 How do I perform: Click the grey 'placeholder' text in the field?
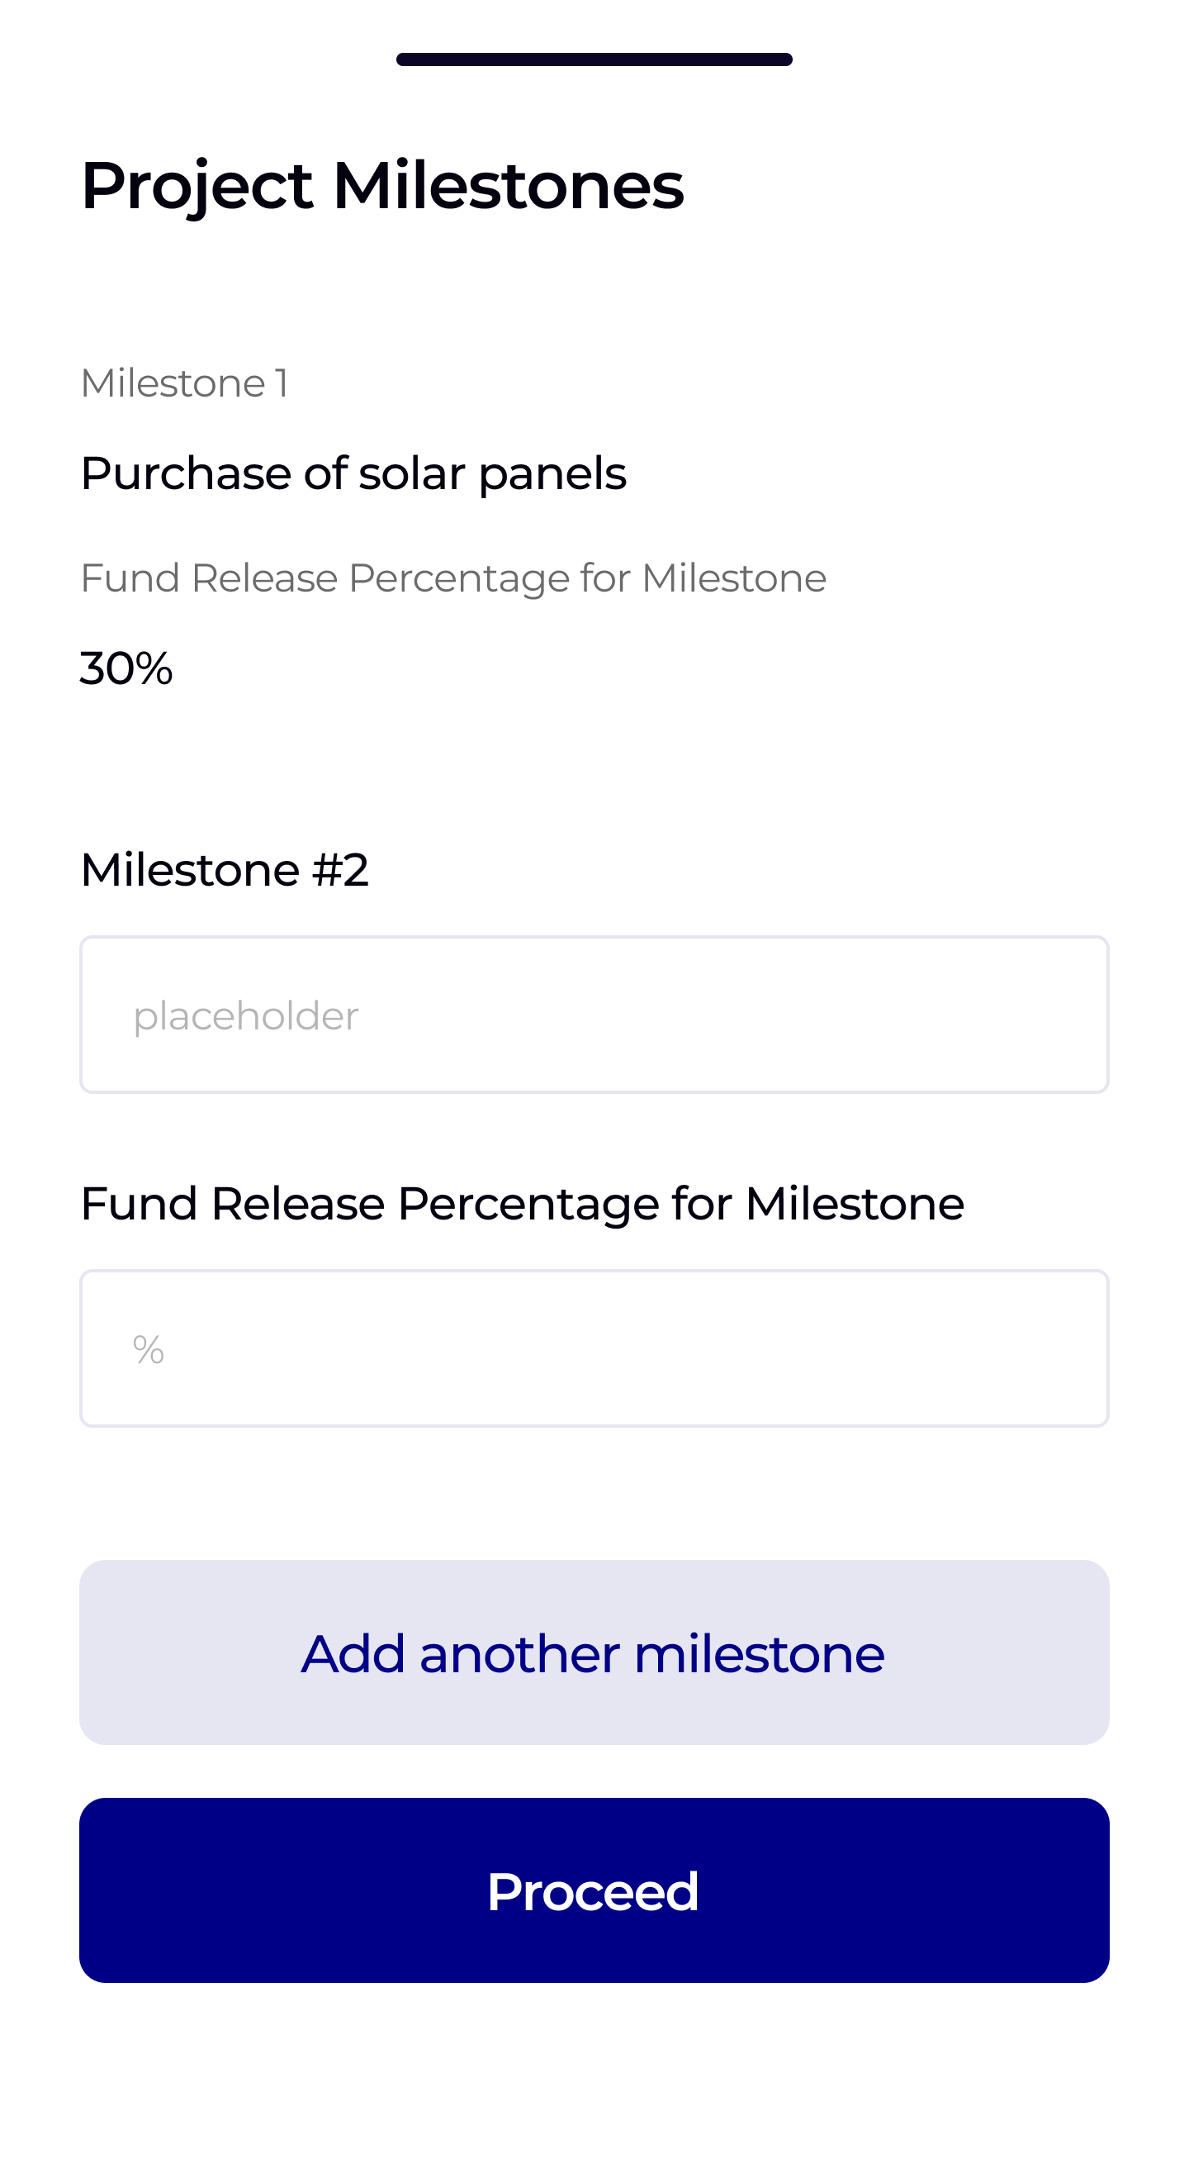[245, 1015]
